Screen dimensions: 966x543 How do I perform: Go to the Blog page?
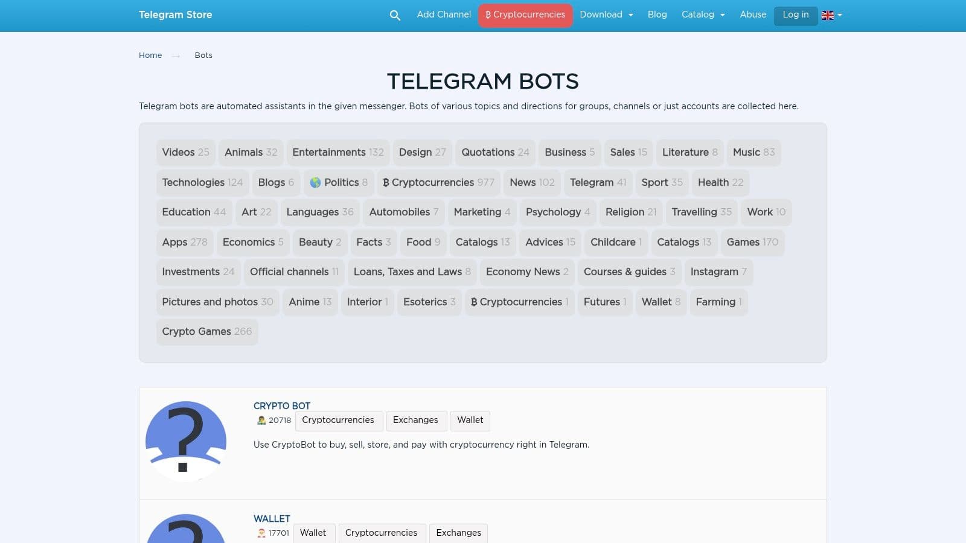[657, 15]
